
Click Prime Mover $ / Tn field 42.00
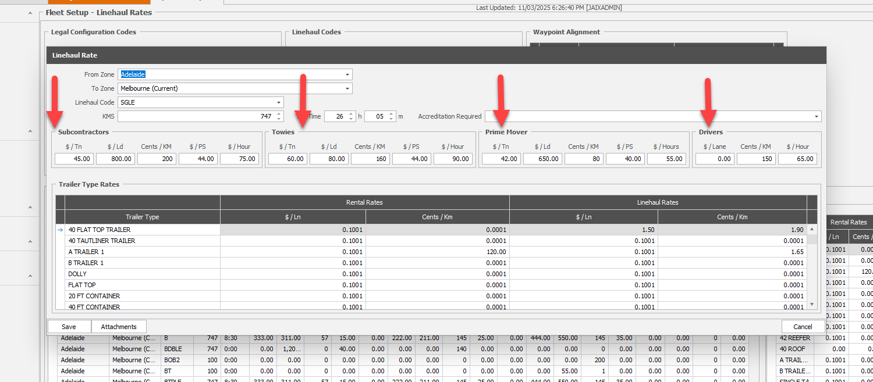tap(501, 159)
